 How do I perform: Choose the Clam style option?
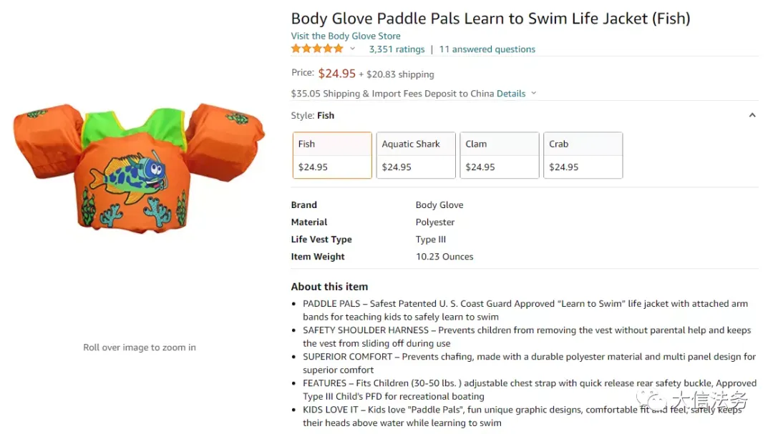[x=500, y=155]
